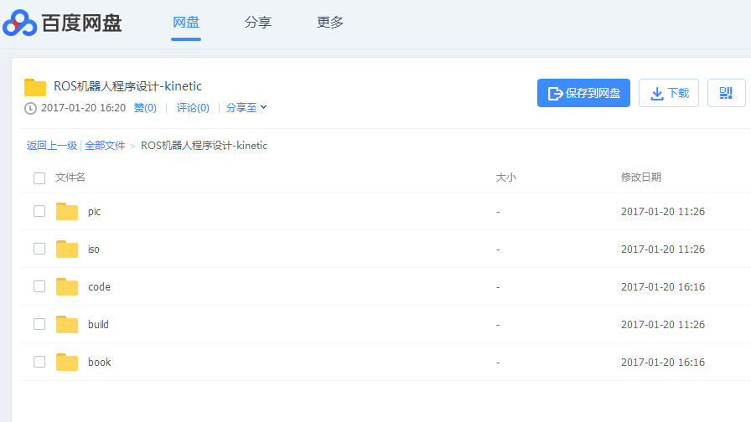This screenshot has height=422, width=751.
Task: Open the code folder name
Action: tap(99, 286)
